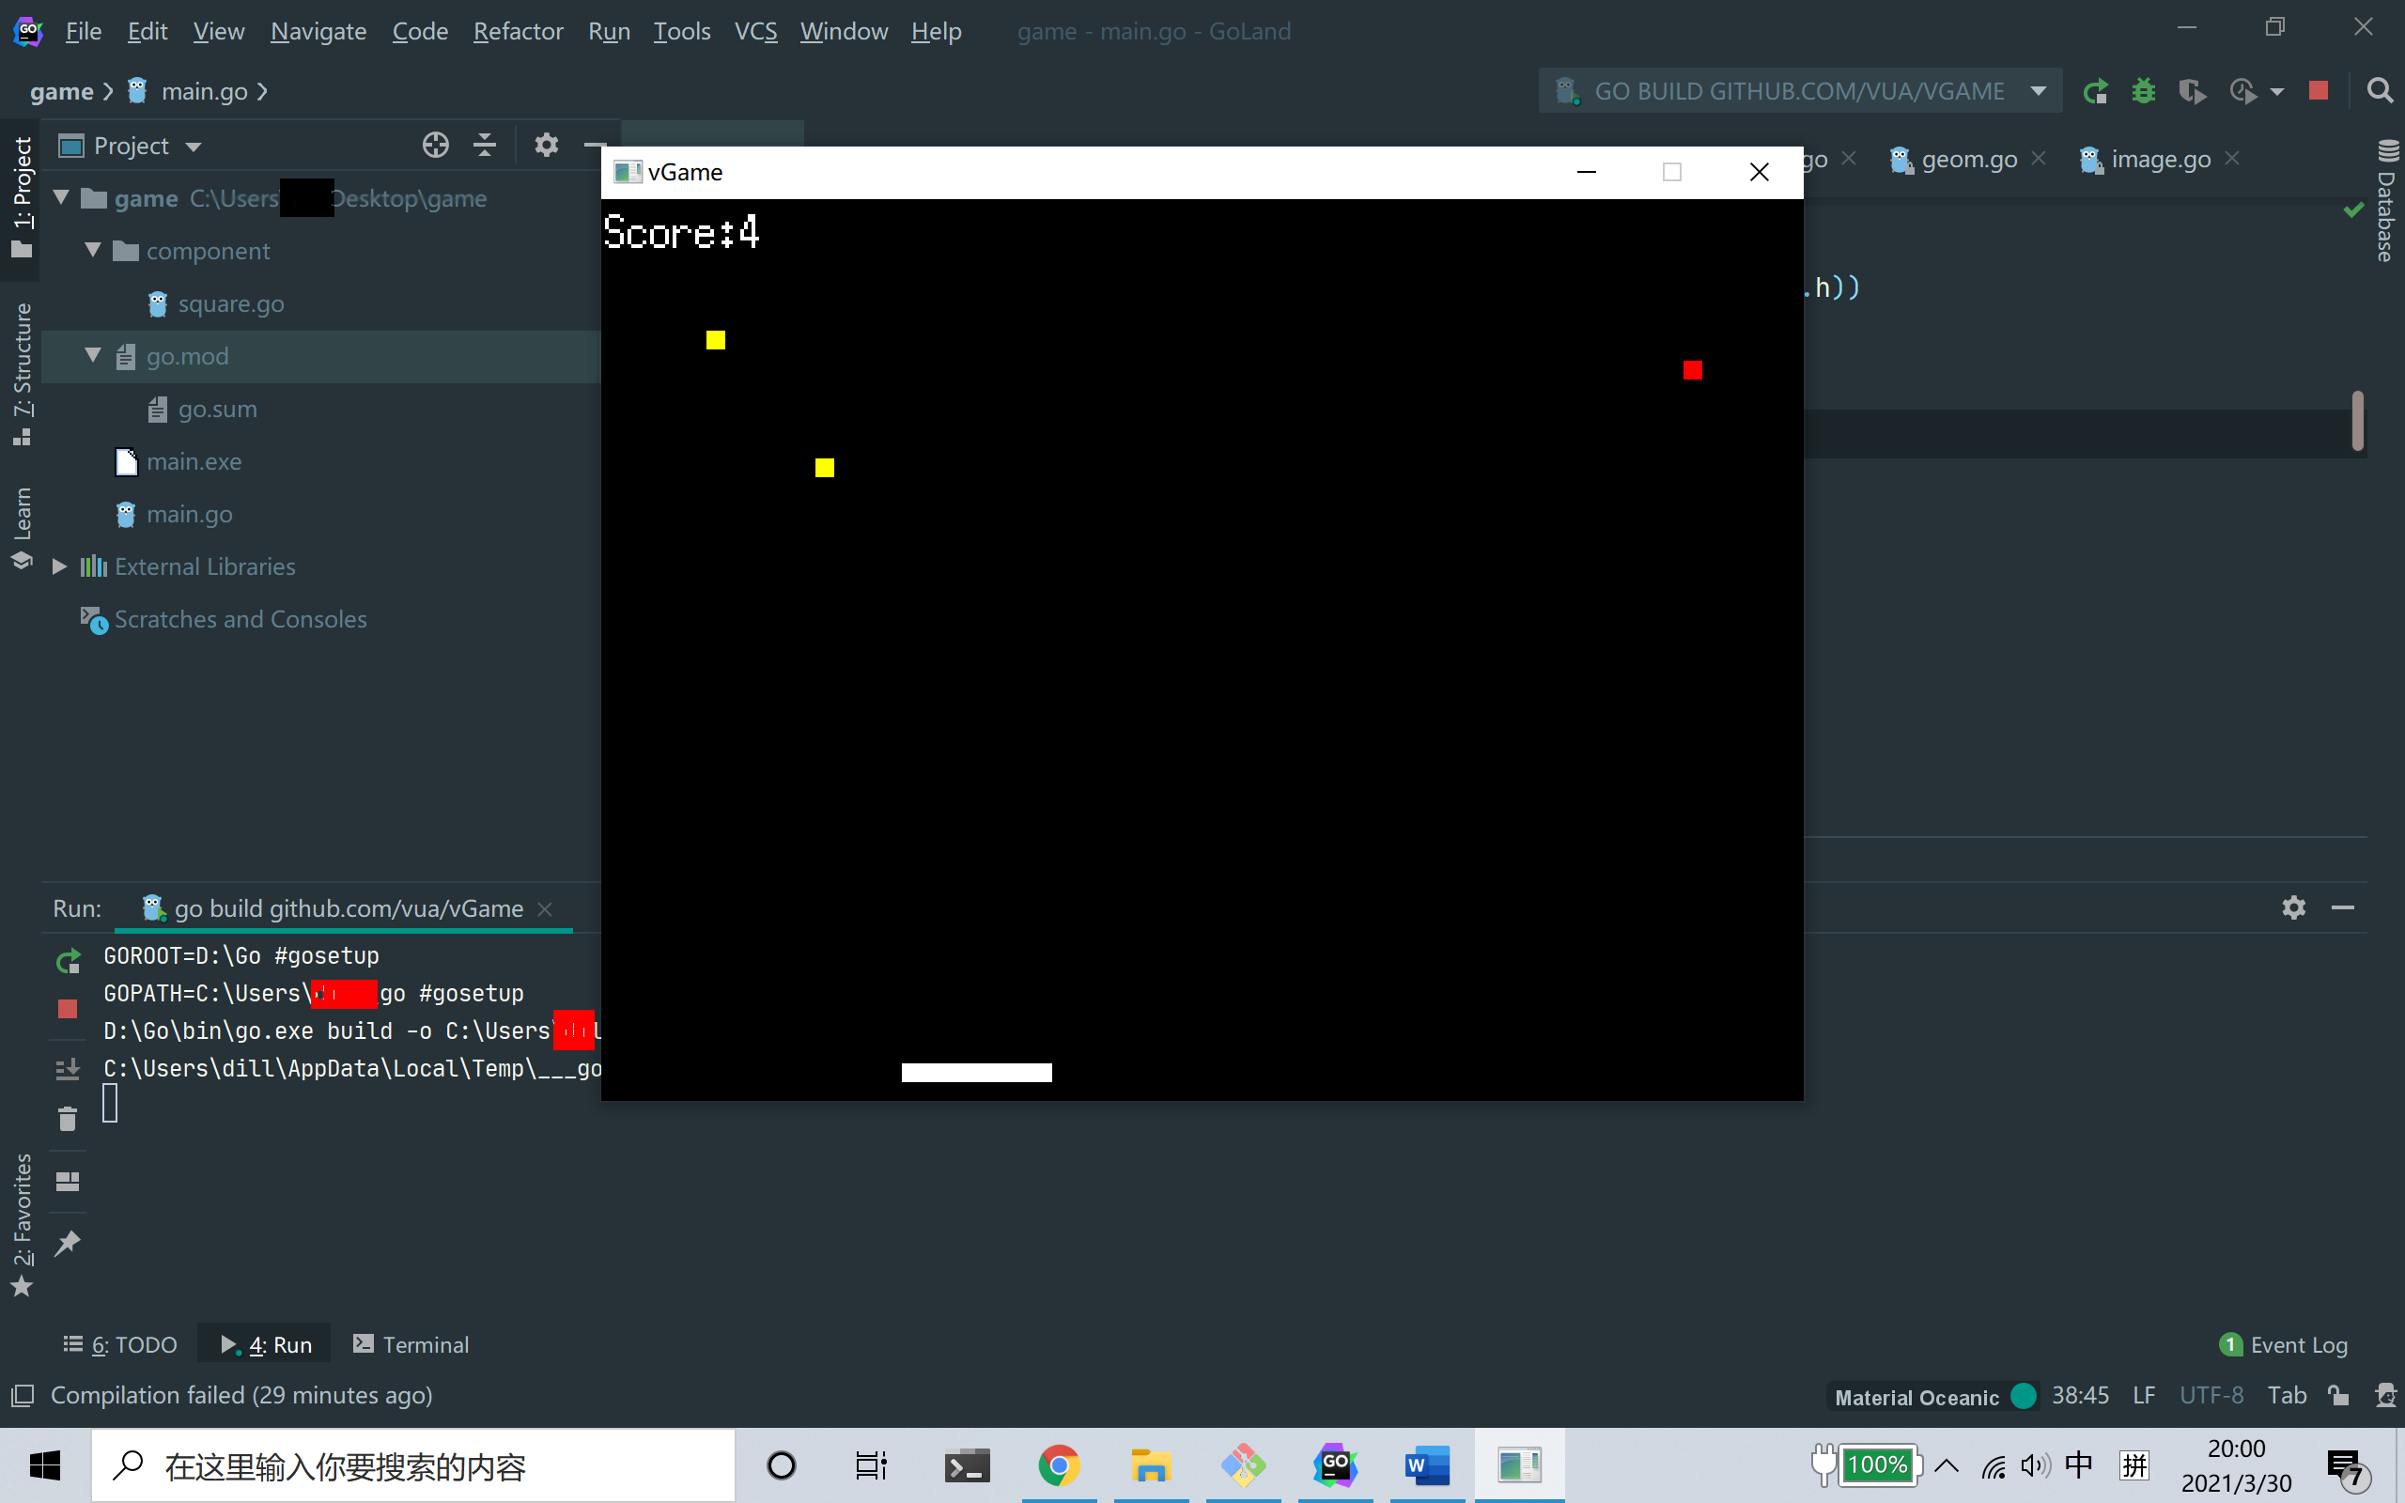Click the Debug bug icon in toolbar
This screenshot has height=1503, width=2405.
2144,91
